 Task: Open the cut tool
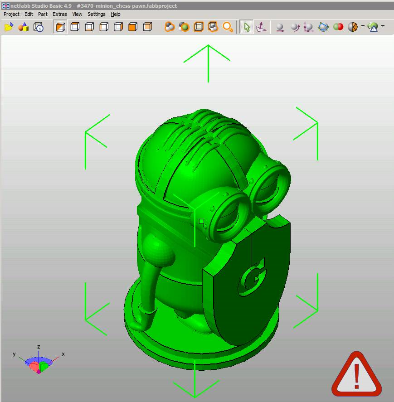(354, 26)
